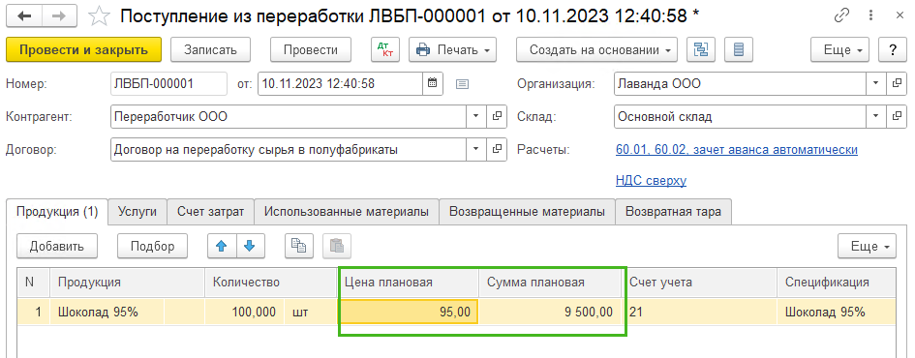Select the Продукция (1) tab
This screenshot has height=358, width=915.
click(56, 212)
